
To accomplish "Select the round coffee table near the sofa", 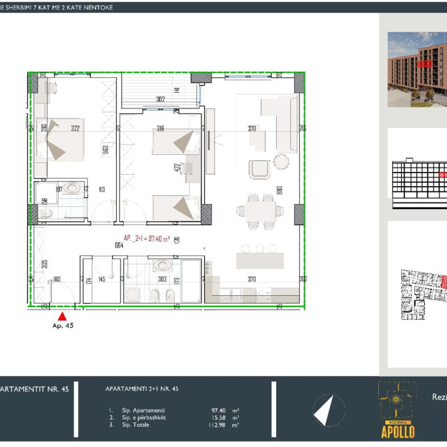I will click(281, 162).
